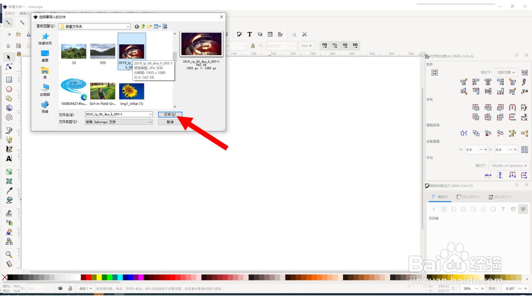
Task: Open Middle of selection dropdown
Action: coord(509,165)
